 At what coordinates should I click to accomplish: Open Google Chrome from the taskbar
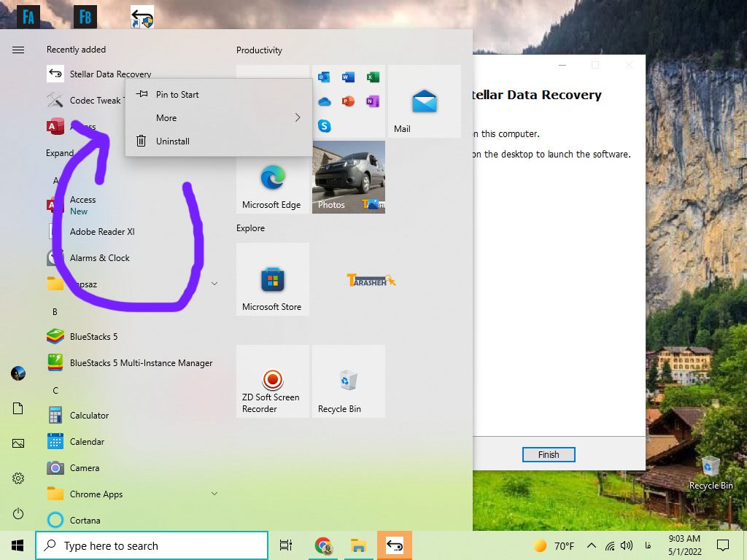[x=323, y=545]
